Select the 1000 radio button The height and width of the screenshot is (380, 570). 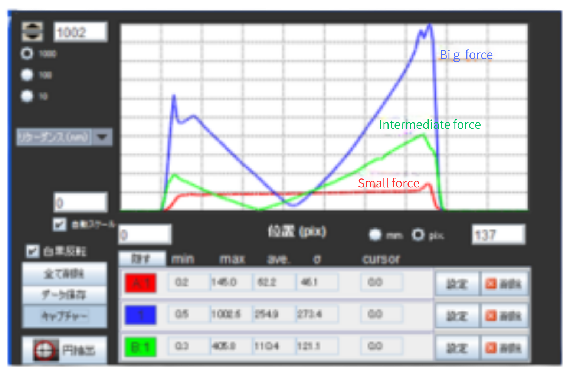(x=27, y=54)
